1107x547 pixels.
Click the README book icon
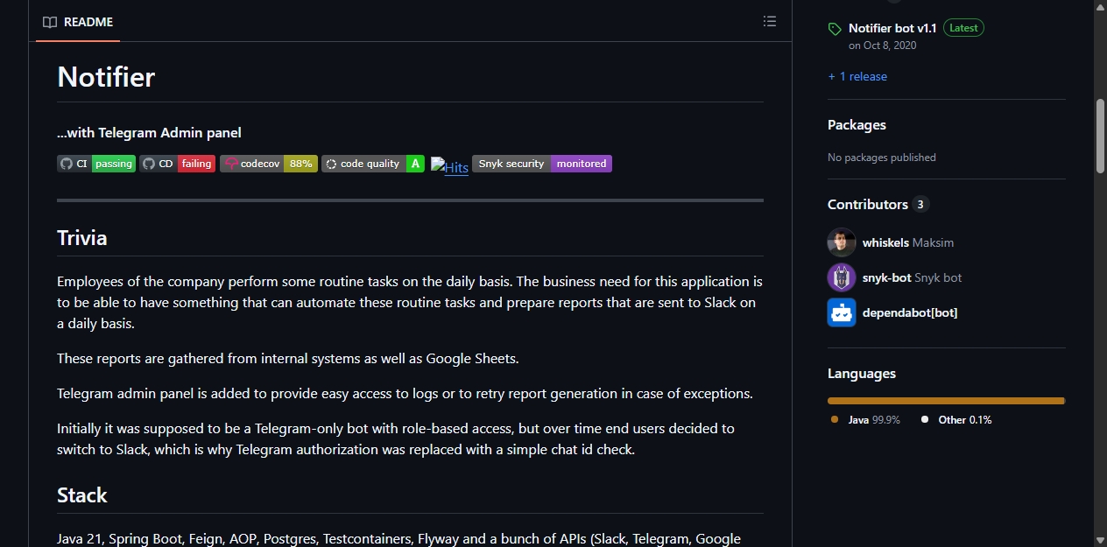pos(50,22)
